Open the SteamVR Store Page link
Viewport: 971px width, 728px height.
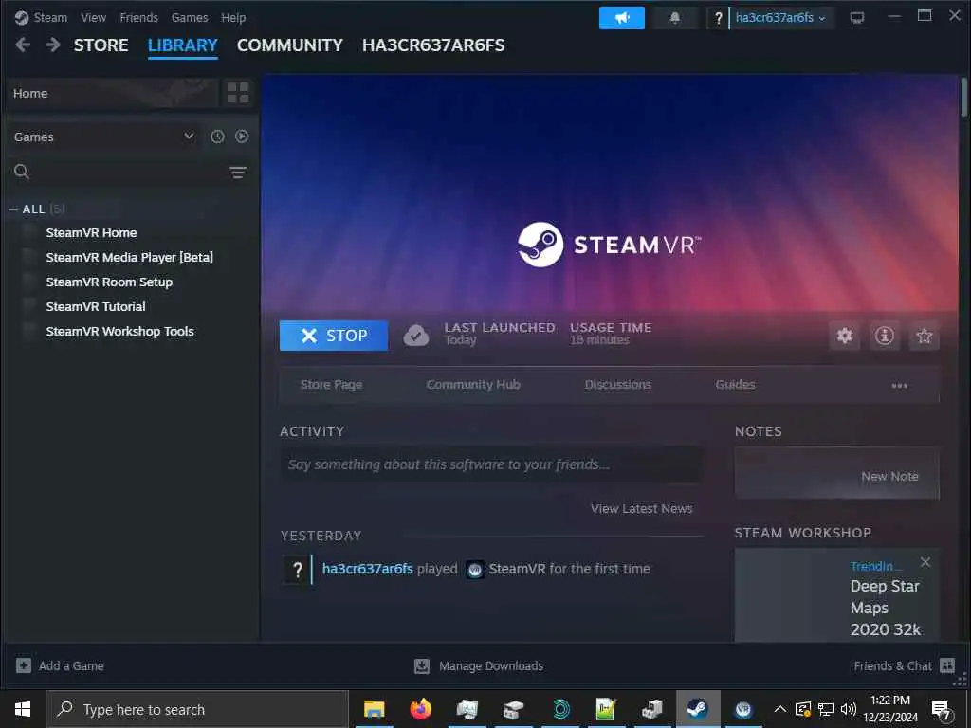pos(331,385)
